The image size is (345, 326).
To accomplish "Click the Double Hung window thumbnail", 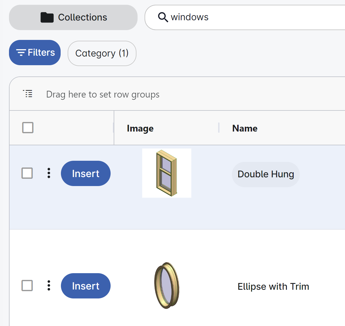I will coord(167,173).
